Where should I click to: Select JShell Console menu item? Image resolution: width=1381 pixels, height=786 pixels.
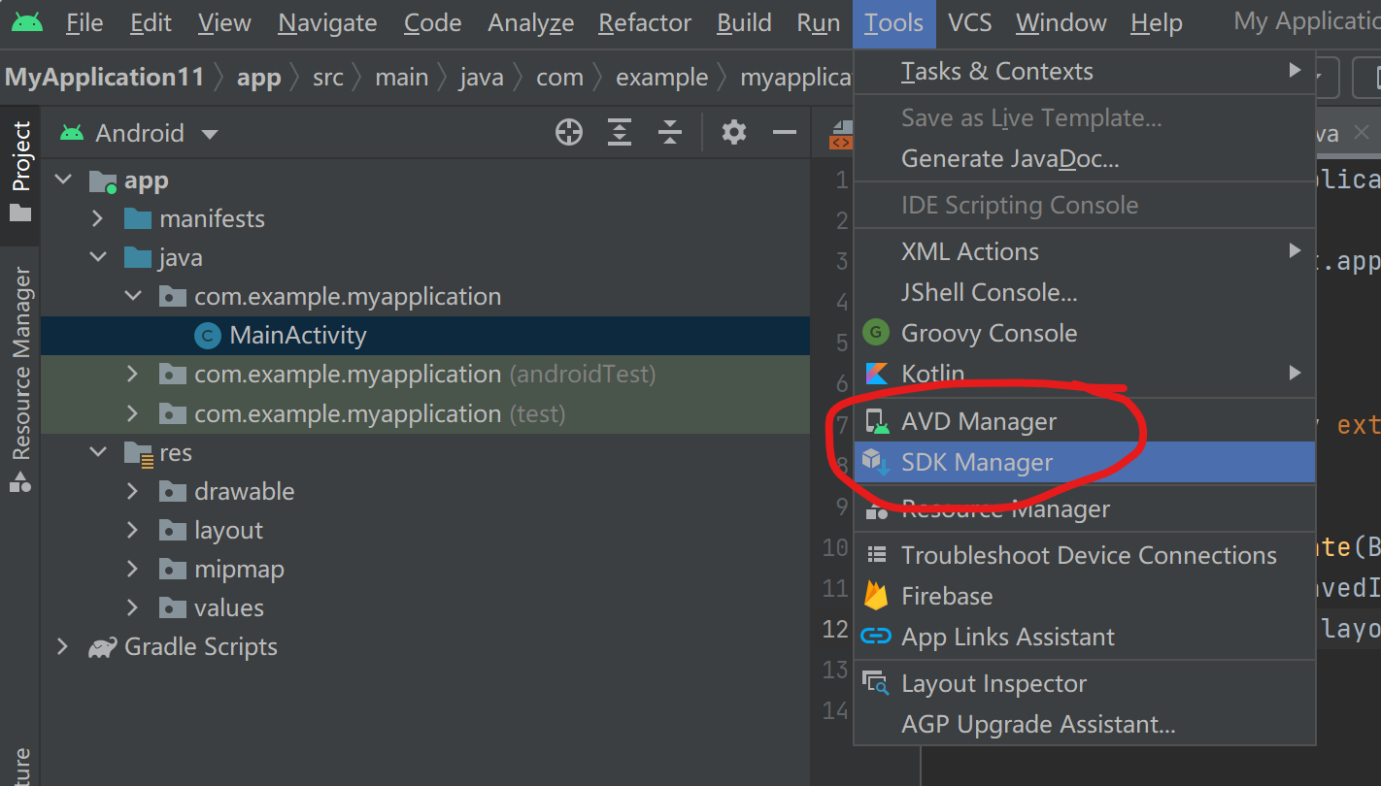pos(1085,292)
